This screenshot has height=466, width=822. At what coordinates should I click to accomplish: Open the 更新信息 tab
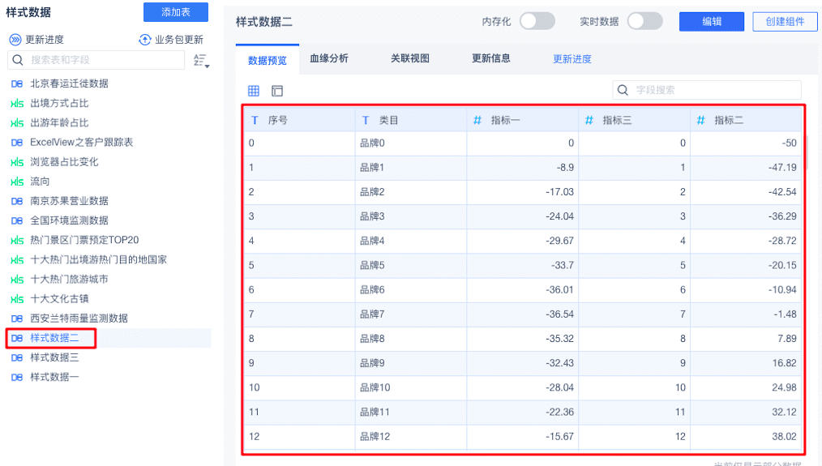[491, 58]
